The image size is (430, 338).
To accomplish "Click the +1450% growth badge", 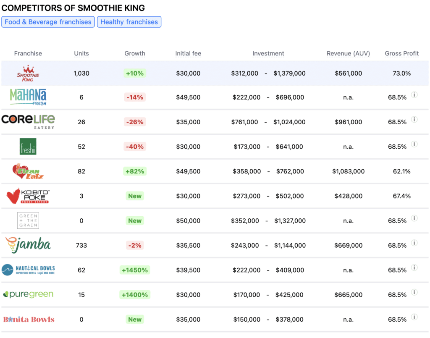I will 135,270.
